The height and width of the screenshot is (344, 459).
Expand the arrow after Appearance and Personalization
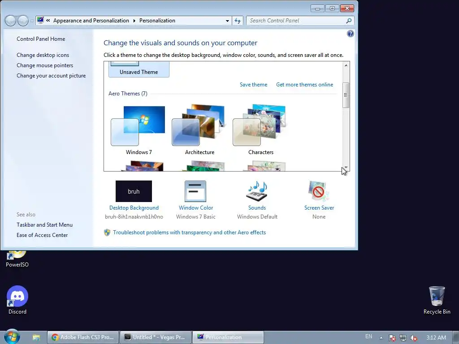[134, 21]
